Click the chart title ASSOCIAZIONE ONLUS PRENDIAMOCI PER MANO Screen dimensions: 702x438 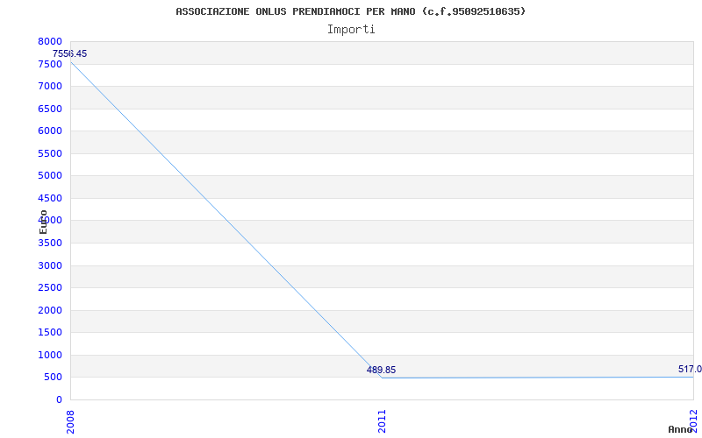pos(350,11)
